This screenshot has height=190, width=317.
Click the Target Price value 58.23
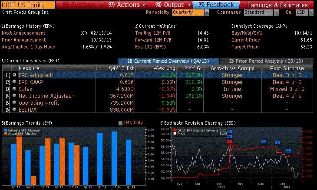(306, 47)
